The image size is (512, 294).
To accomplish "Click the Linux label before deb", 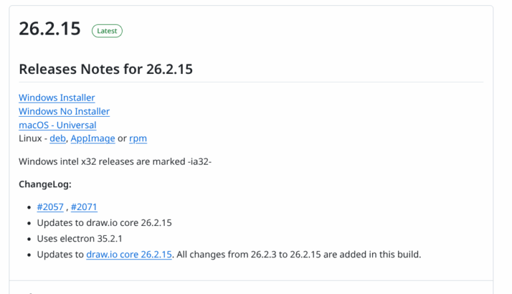I will [31, 139].
